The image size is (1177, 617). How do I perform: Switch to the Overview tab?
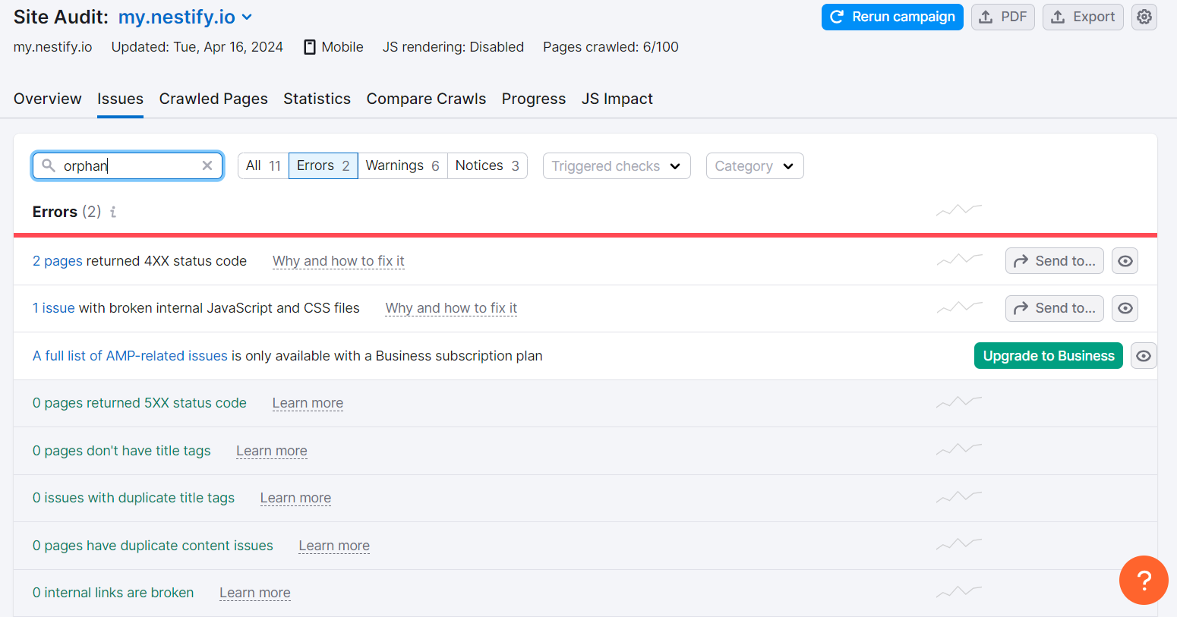pos(48,99)
